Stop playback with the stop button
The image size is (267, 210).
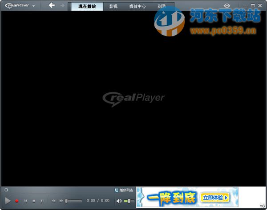pos(34,201)
